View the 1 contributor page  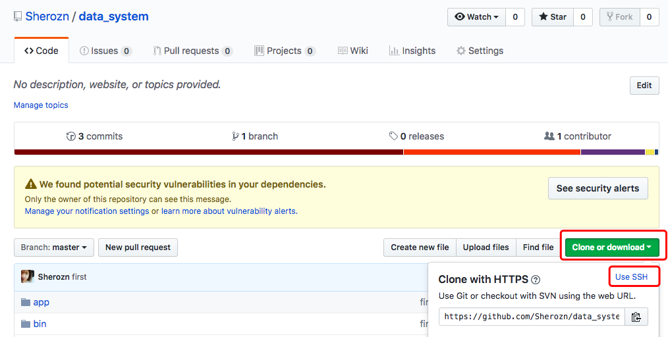click(x=578, y=136)
